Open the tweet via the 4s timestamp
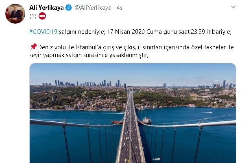Screen dimensions: 242x163 (x=120, y=8)
